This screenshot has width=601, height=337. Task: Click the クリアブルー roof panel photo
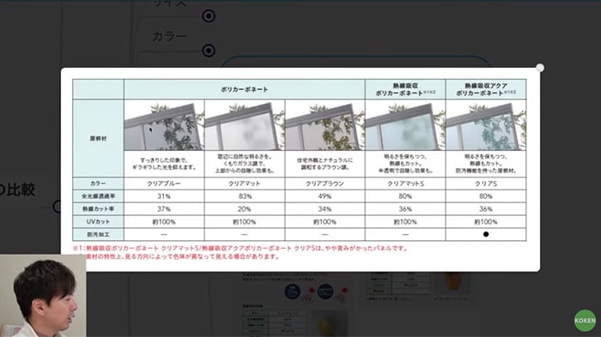point(164,125)
